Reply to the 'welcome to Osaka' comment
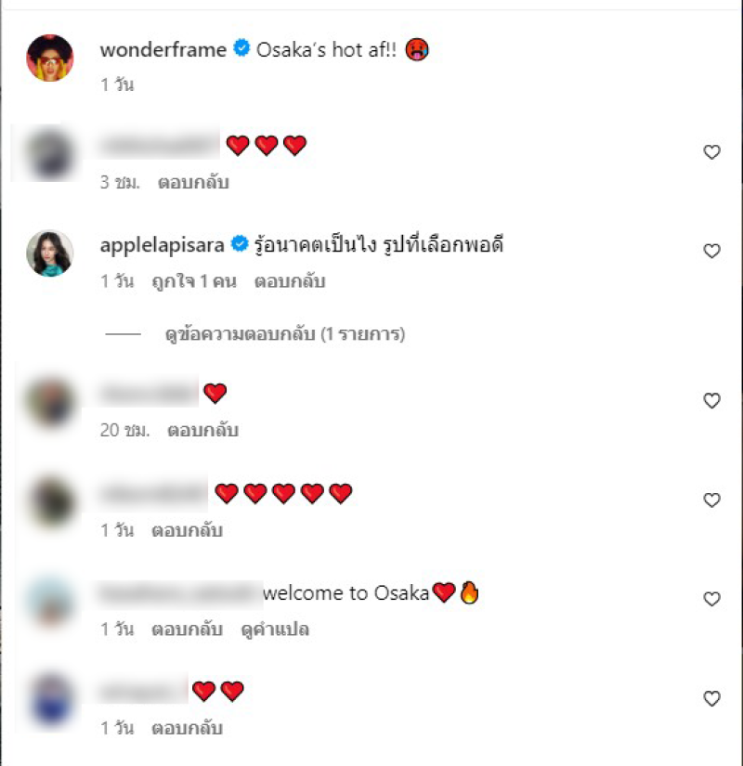Viewport: 743px width, 766px height. tap(188, 630)
